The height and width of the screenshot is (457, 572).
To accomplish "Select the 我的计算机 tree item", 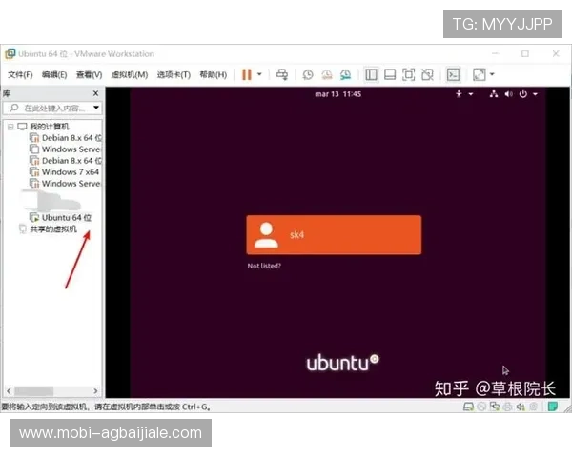I will click(50, 127).
